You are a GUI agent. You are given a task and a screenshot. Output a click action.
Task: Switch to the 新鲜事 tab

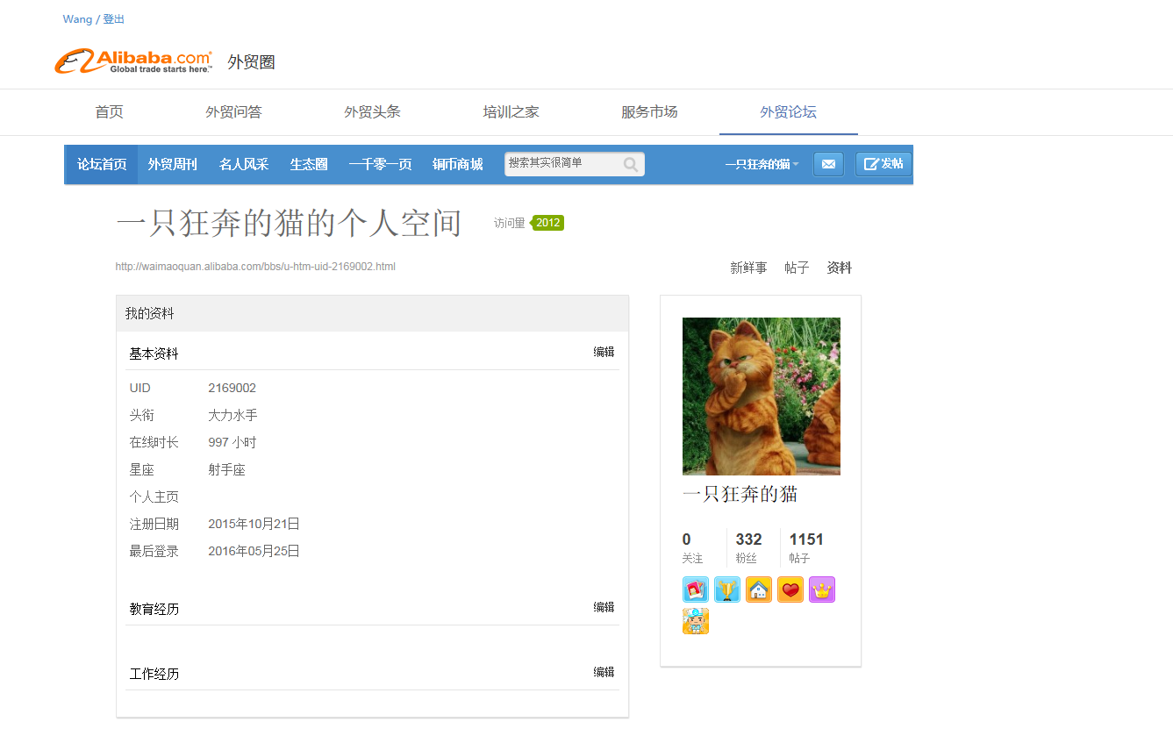[748, 268]
